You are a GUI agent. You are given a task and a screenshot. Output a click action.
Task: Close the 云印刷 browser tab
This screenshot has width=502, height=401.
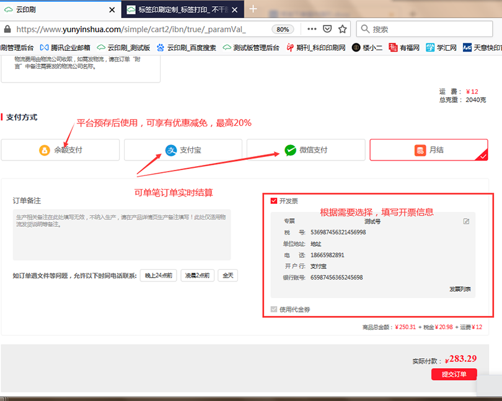click(112, 10)
